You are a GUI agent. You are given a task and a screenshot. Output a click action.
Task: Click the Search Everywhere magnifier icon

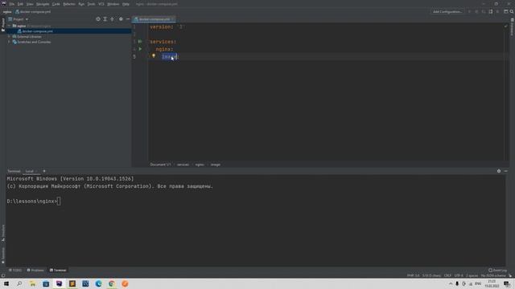click(x=512, y=11)
